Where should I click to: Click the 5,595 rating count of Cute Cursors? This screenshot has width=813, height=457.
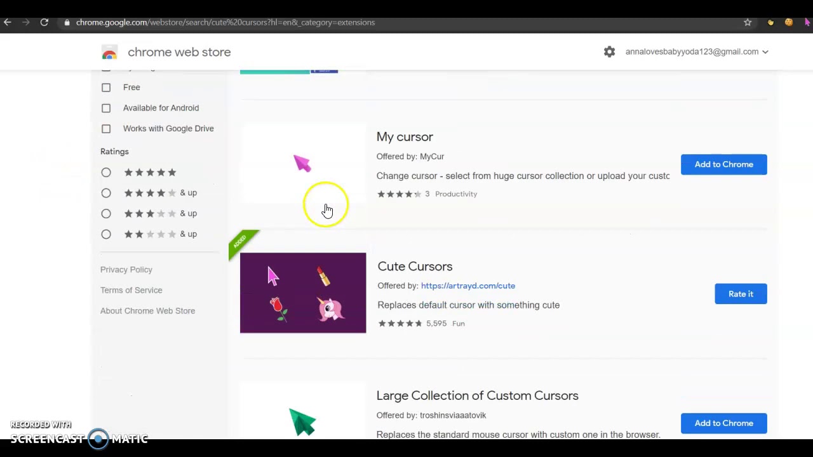pos(436,324)
